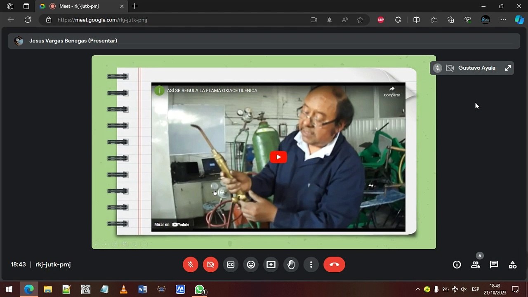This screenshot has width=528, height=297.
Task: Toggle Edge split screen view
Action: tap(417, 20)
